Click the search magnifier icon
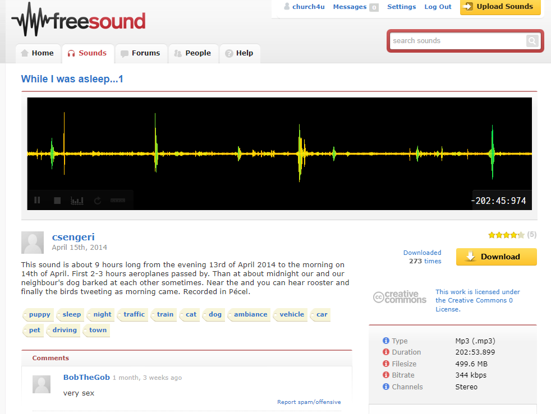This screenshot has height=414, width=551. (x=532, y=41)
